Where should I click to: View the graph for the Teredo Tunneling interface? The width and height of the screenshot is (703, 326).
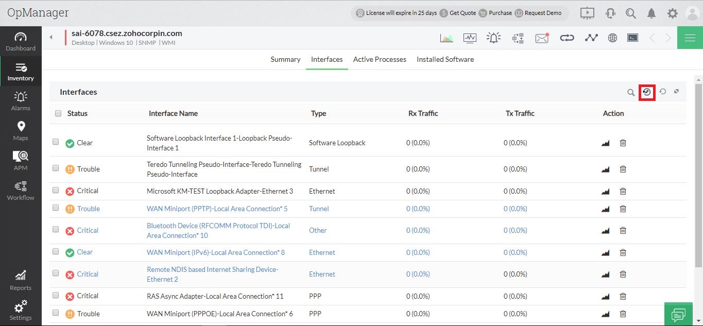(605, 169)
